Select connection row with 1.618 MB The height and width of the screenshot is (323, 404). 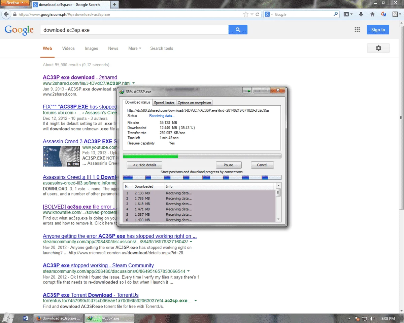tap(200, 204)
